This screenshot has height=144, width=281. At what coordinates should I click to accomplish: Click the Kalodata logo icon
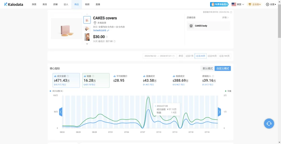click(x=6, y=4)
